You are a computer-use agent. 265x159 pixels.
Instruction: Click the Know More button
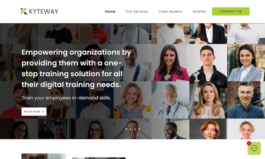34,112
